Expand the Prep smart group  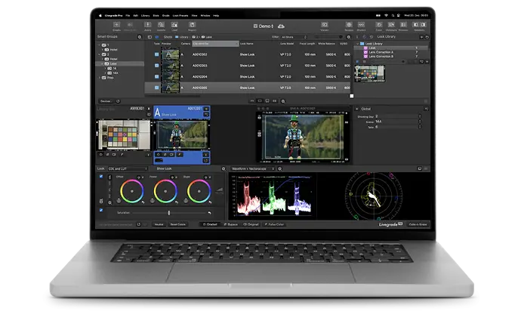tap(100, 76)
